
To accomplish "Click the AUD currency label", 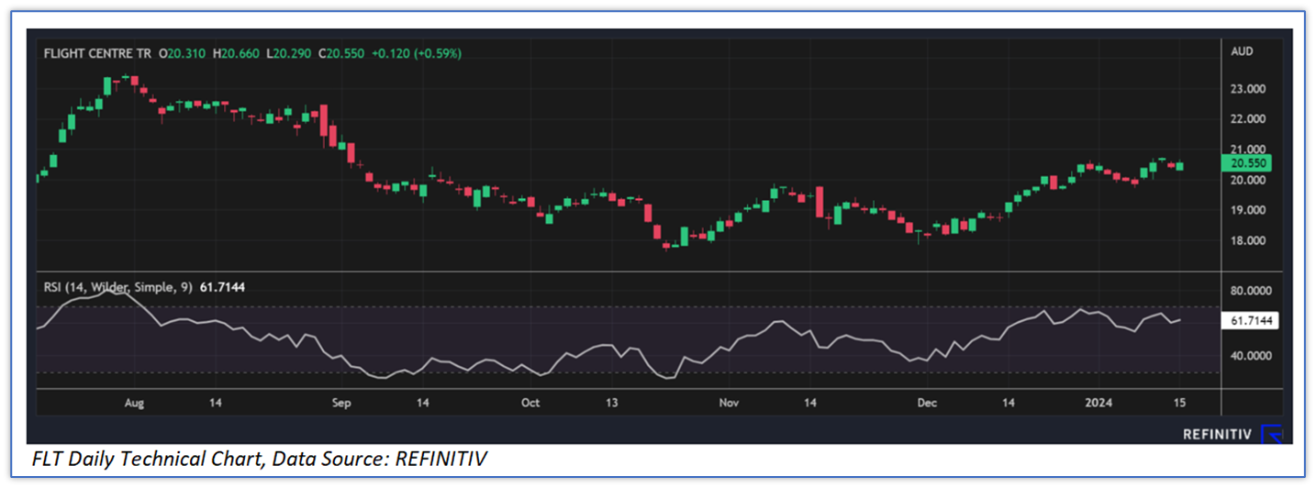I will (x=1242, y=52).
